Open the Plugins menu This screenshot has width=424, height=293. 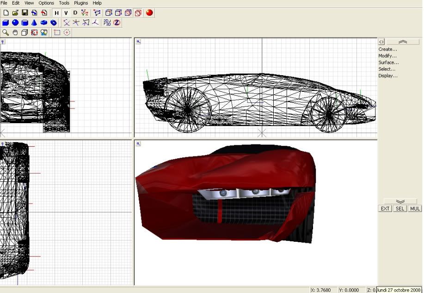pos(81,3)
